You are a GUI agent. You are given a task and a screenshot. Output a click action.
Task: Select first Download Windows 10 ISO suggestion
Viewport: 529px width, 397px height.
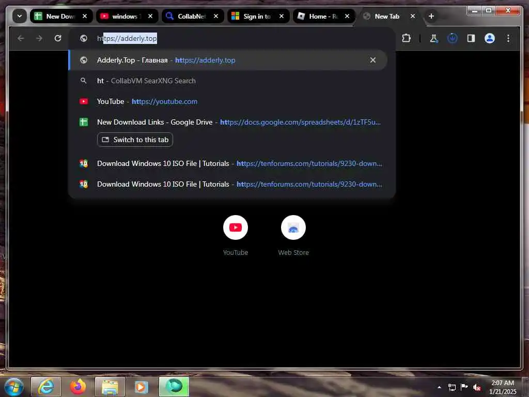tap(228, 164)
